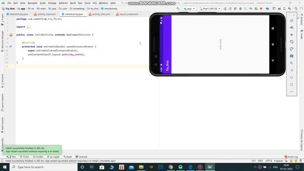The image size is (304, 171).
Task: Open the Device File Explorer side panel
Action: (302, 140)
